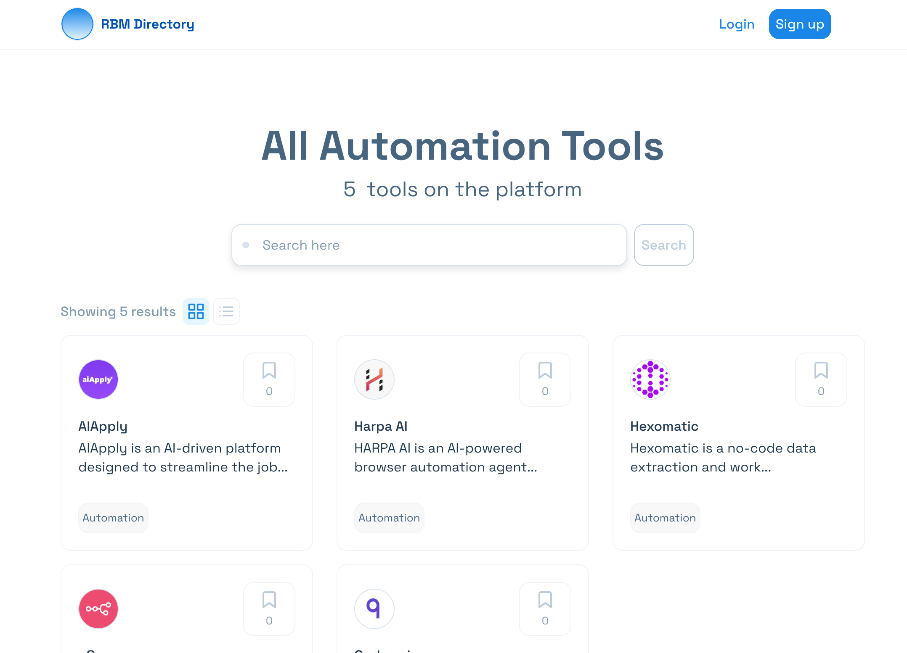907x653 pixels.
Task: Click the Sign up button
Action: [800, 24]
